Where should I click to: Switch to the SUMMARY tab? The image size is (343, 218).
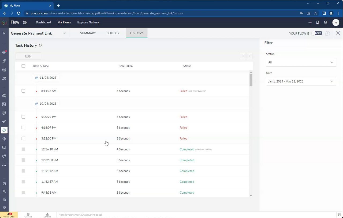point(88,33)
